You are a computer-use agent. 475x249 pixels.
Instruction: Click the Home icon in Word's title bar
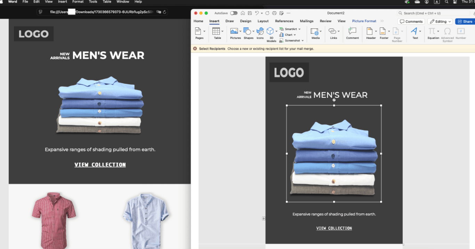(x=243, y=13)
